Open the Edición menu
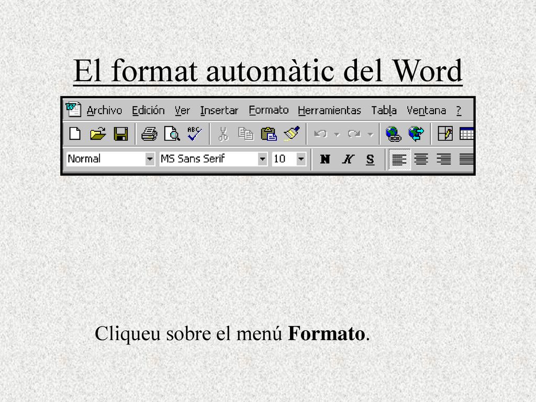536x402 pixels. [148, 110]
